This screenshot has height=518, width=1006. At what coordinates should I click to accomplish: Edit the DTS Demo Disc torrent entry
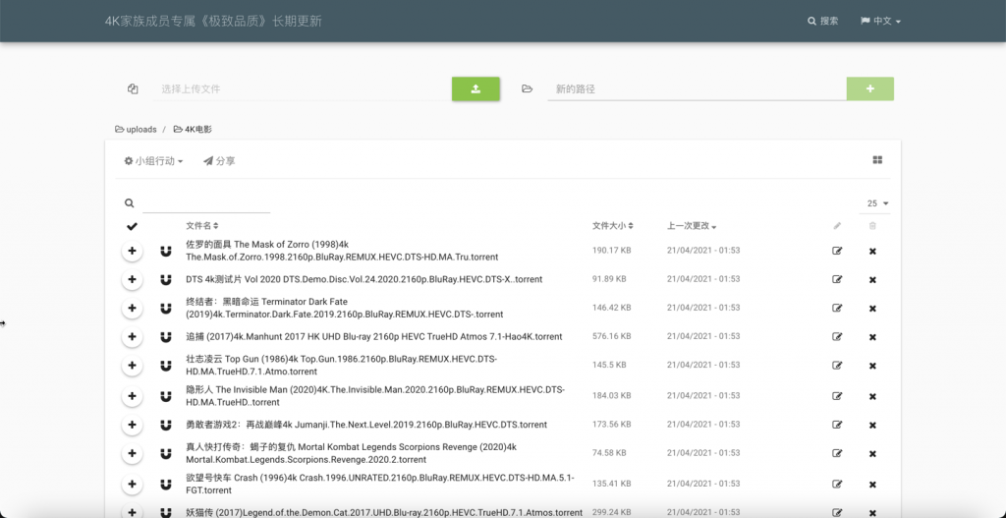pyautogui.click(x=837, y=280)
